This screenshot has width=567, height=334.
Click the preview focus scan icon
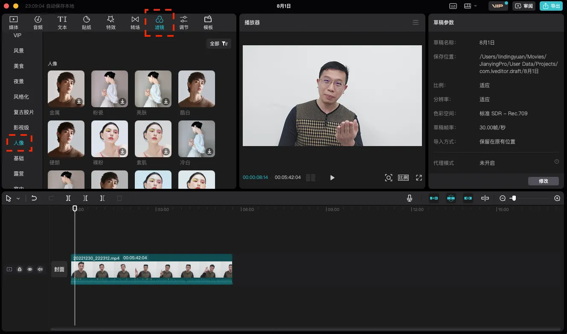pyautogui.click(x=389, y=178)
